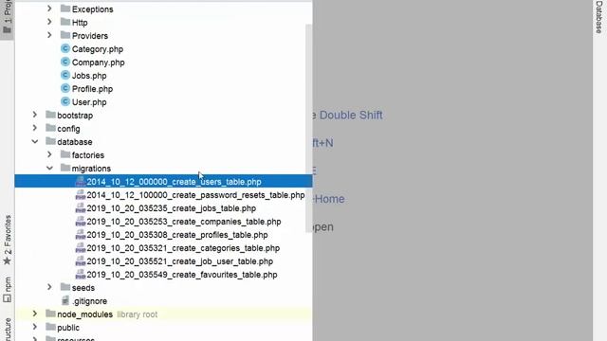Expand the node_modules folder chevron
This screenshot has width=607, height=341.
[35, 314]
